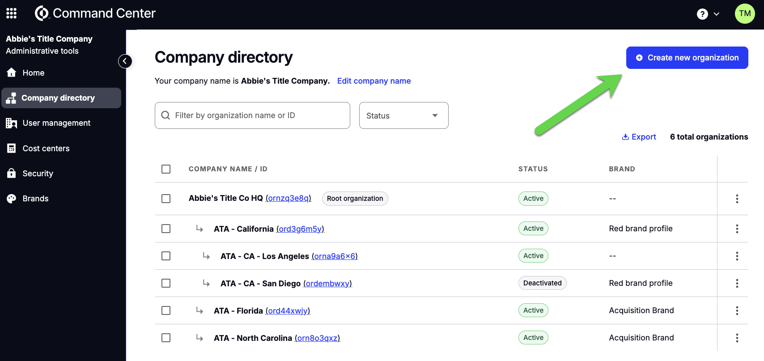This screenshot has width=764, height=361.
Task: Check the box for ATA - California
Action: tap(166, 229)
